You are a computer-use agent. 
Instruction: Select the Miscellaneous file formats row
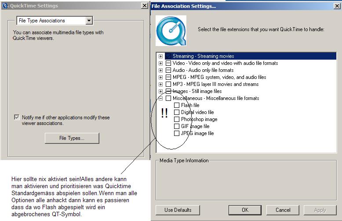coord(216,98)
